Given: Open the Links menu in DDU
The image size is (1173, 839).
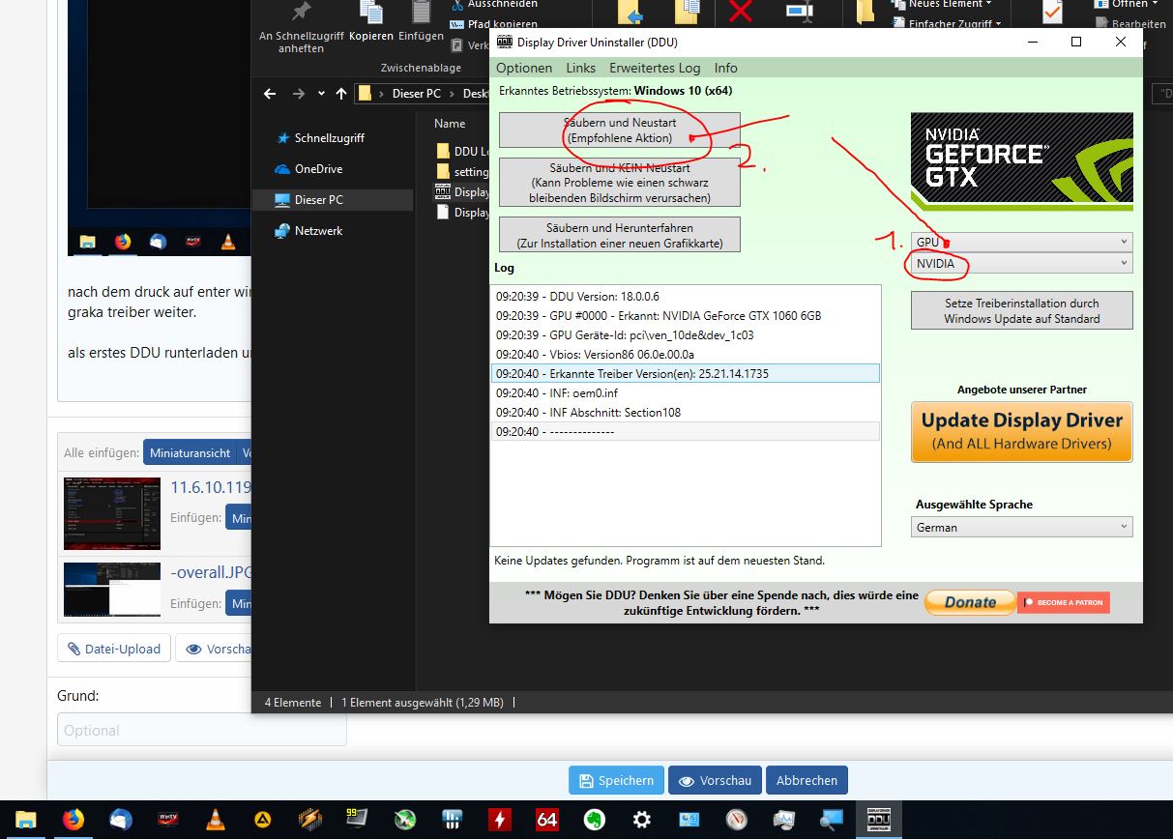Looking at the screenshot, I should pos(581,68).
